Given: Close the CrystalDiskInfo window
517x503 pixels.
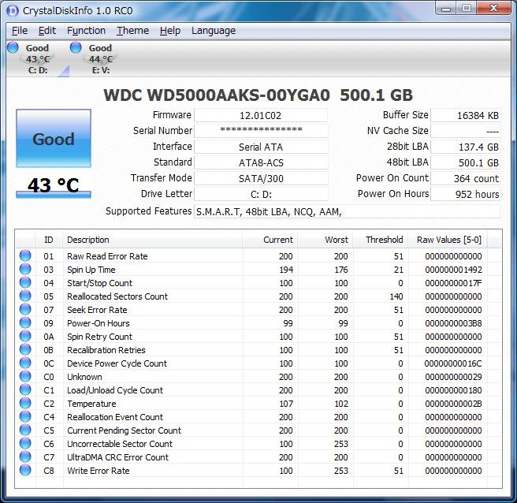Looking at the screenshot, I should [x=493, y=8].
